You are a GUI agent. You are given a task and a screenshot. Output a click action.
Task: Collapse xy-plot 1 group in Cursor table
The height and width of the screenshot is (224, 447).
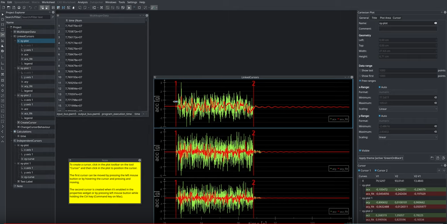click(360, 198)
